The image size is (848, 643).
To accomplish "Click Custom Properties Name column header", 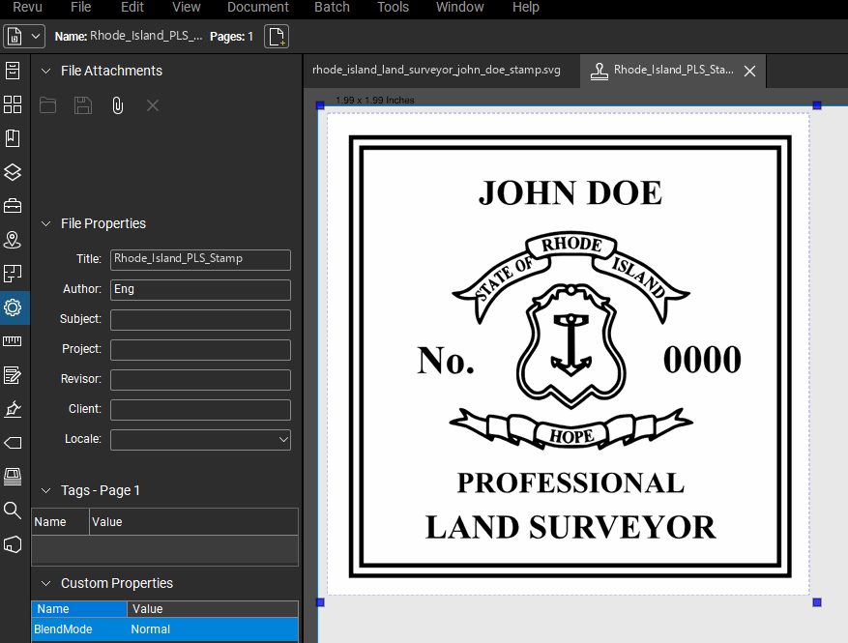I will (x=79, y=609).
